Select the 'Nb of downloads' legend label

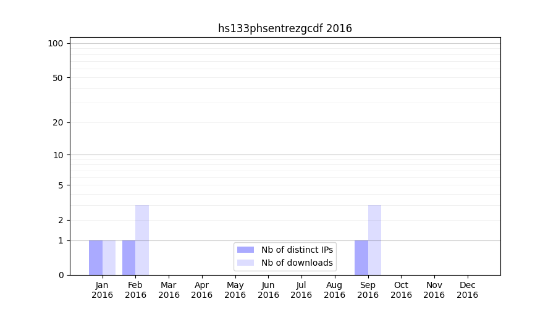(x=297, y=263)
